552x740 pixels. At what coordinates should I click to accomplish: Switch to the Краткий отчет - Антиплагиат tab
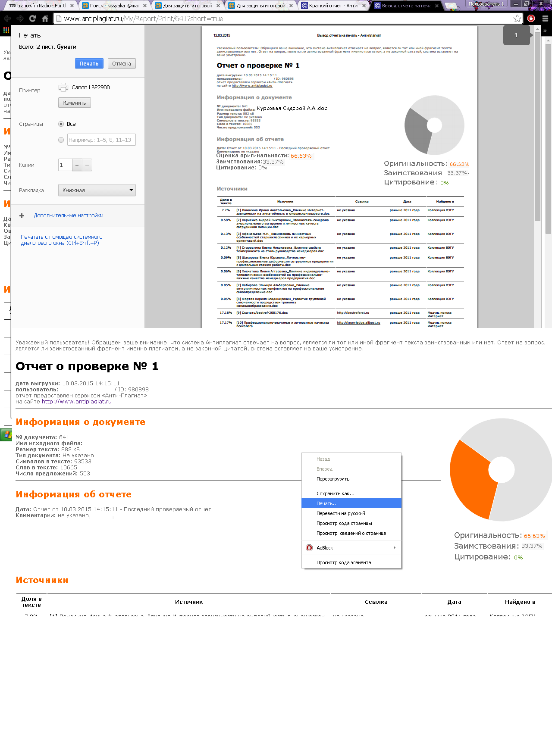pos(334,6)
